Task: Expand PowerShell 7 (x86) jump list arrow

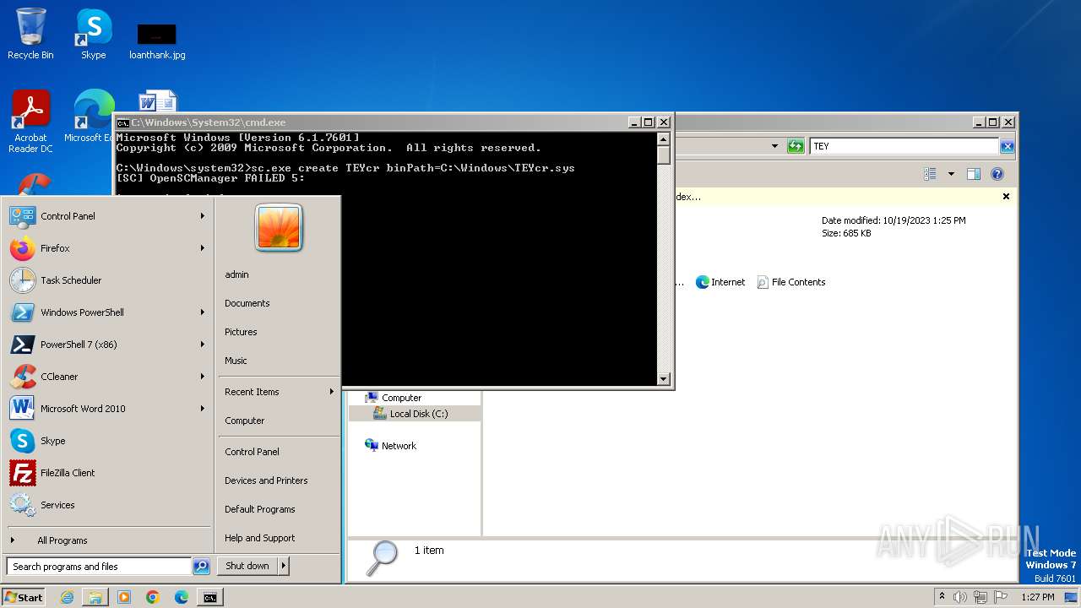Action: click(203, 345)
